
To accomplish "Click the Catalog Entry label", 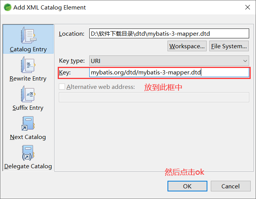I will pos(28,49).
